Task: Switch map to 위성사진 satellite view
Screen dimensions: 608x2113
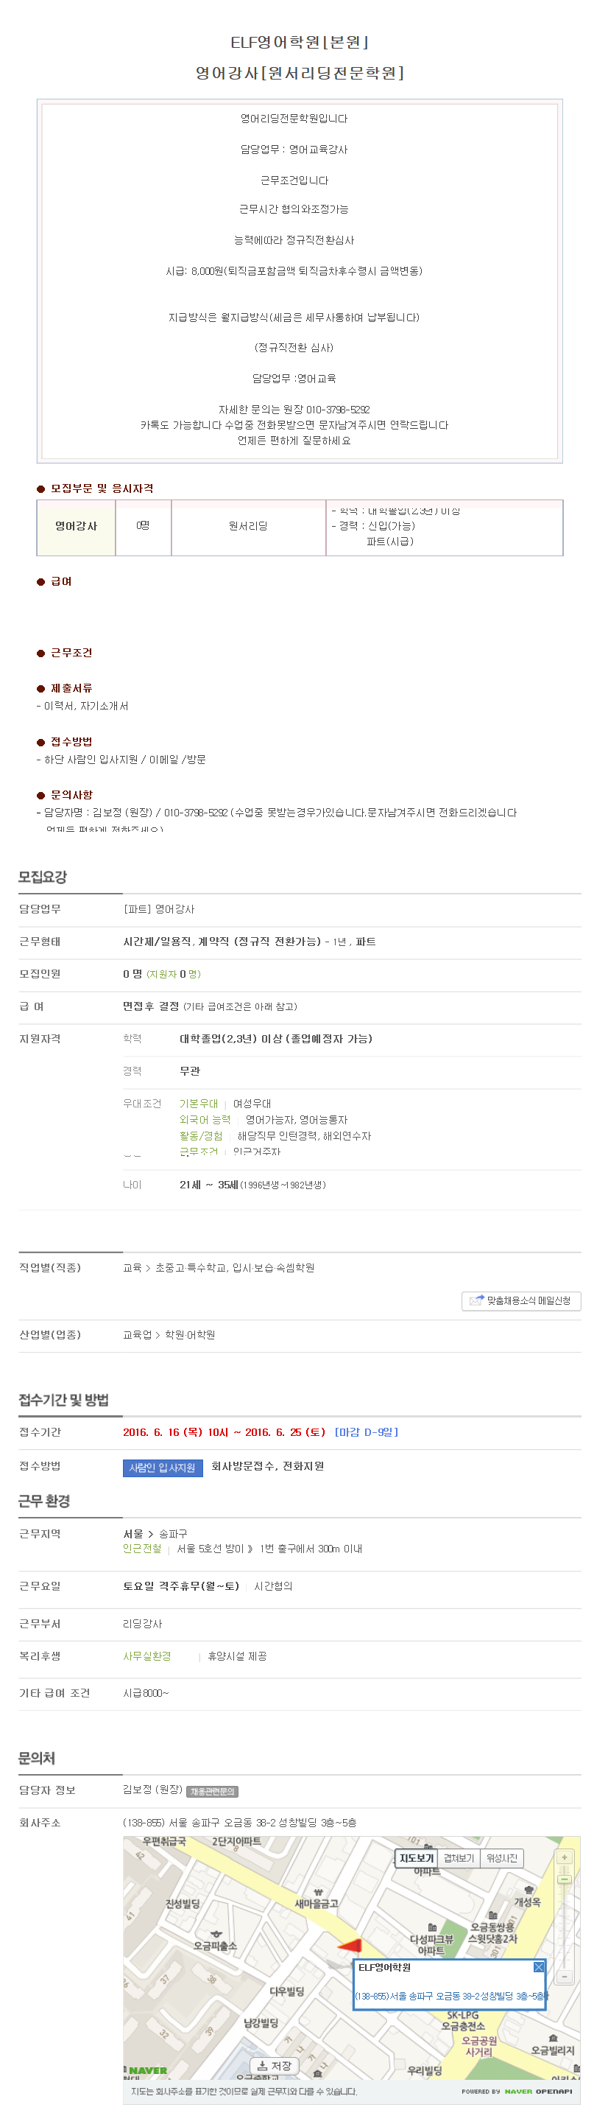Action: [501, 1858]
